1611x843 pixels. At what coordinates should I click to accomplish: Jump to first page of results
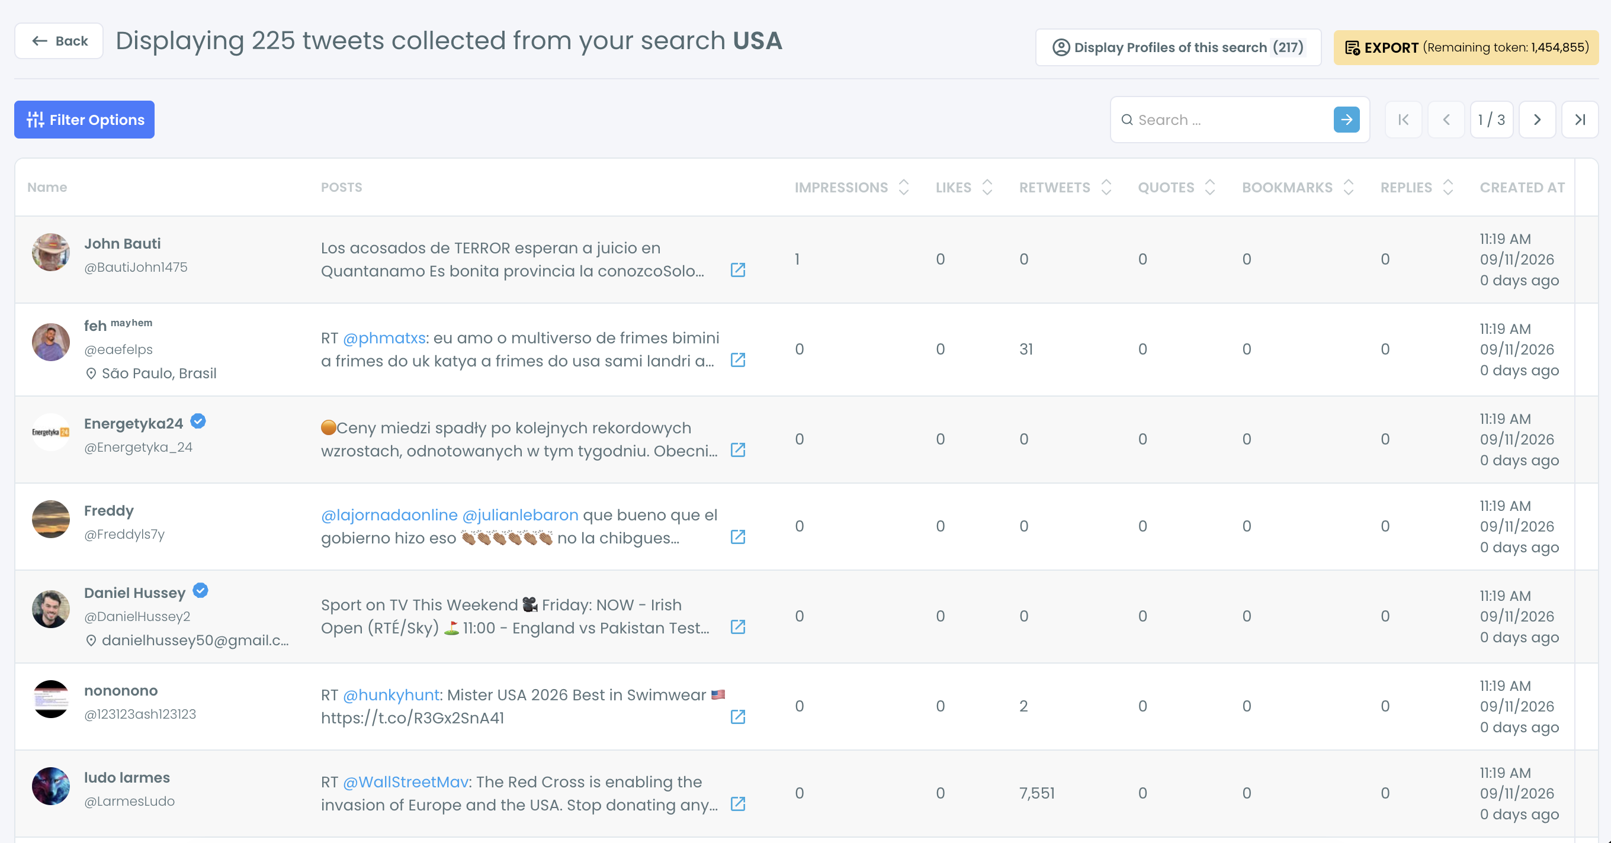1403,120
